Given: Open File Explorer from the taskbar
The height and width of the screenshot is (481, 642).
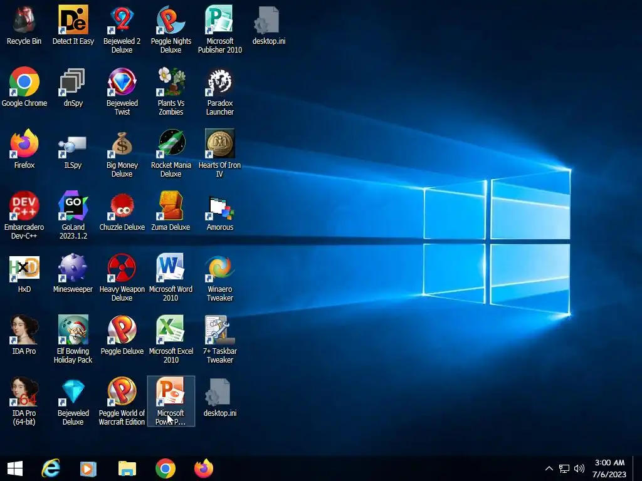Looking at the screenshot, I should (x=127, y=468).
